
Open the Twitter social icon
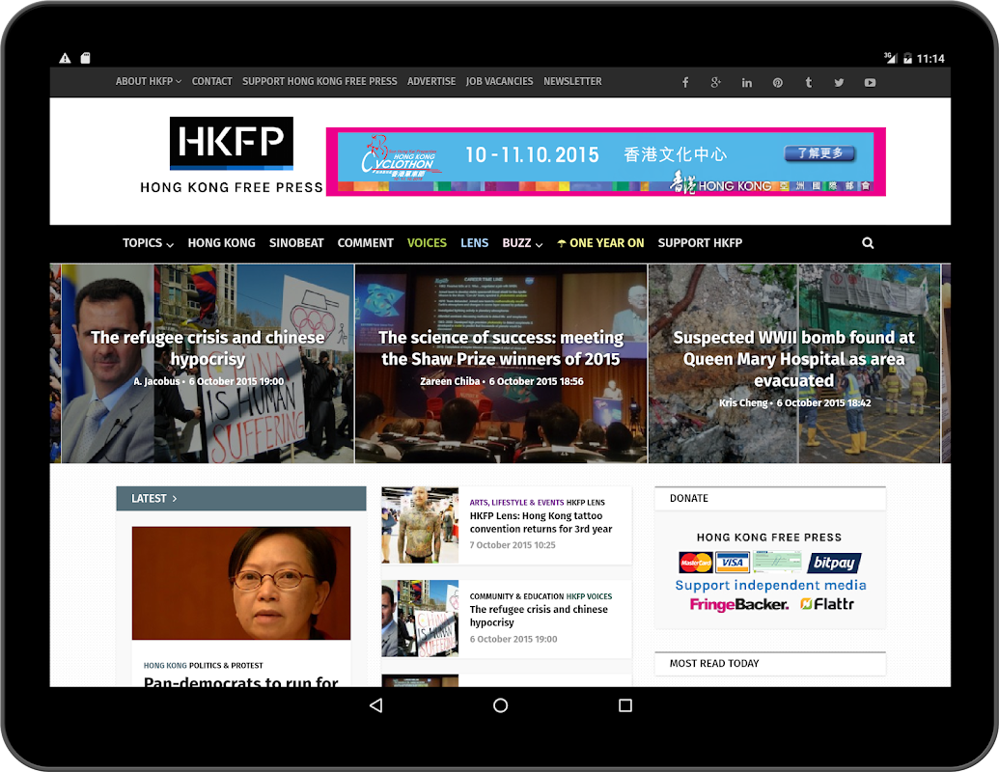point(839,82)
